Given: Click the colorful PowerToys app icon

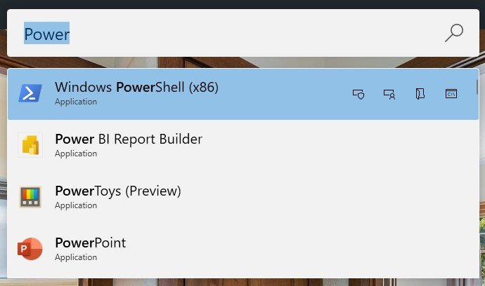Looking at the screenshot, I should (30, 196).
